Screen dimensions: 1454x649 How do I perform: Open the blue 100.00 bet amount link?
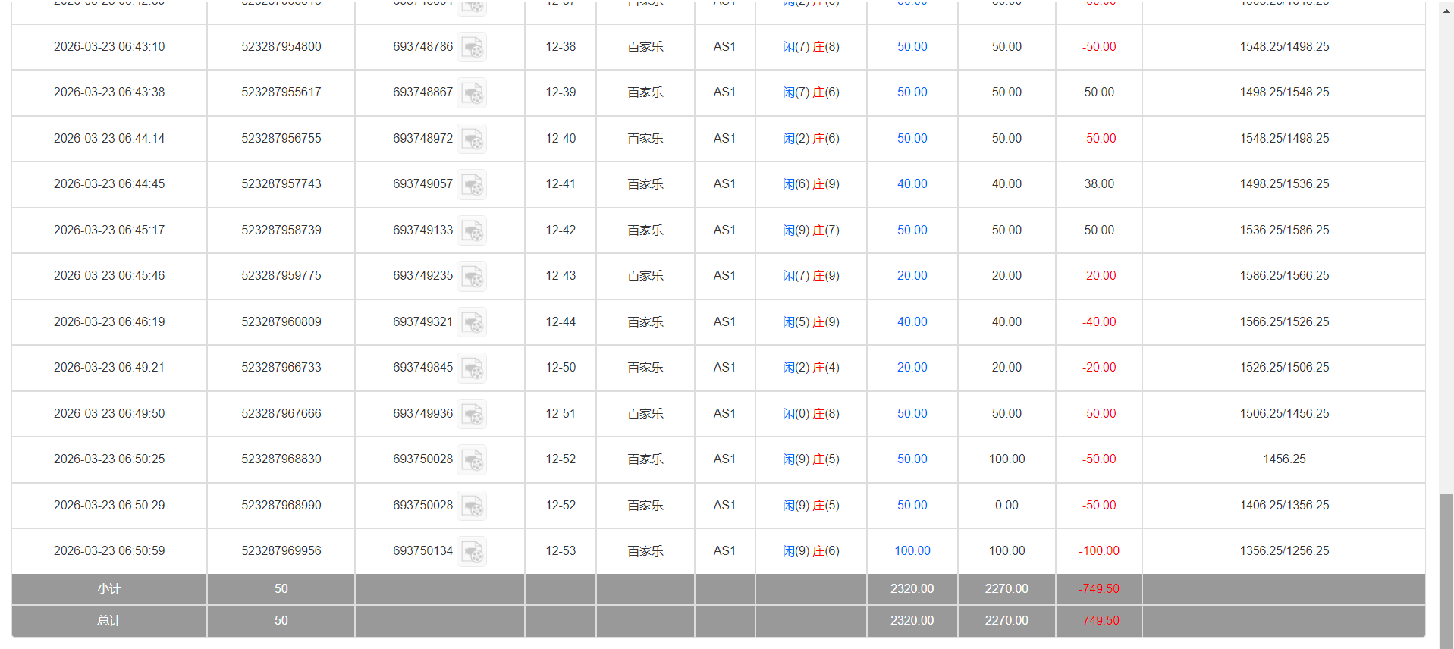[912, 551]
